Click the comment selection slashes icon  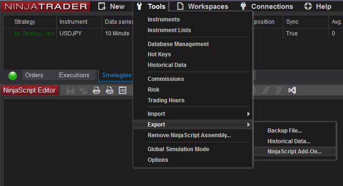[x=266, y=90]
